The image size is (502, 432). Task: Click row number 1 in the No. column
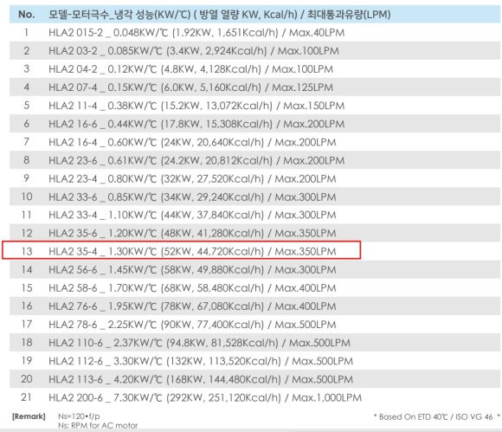(27, 33)
